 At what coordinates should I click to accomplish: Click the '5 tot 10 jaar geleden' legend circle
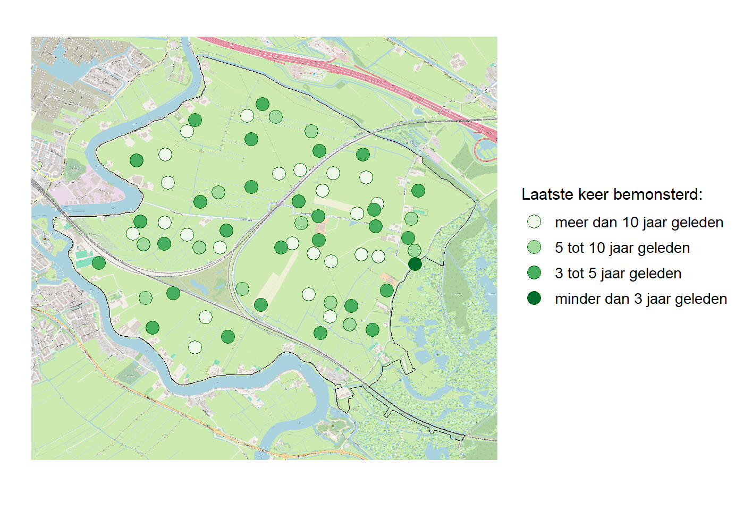[x=534, y=248]
